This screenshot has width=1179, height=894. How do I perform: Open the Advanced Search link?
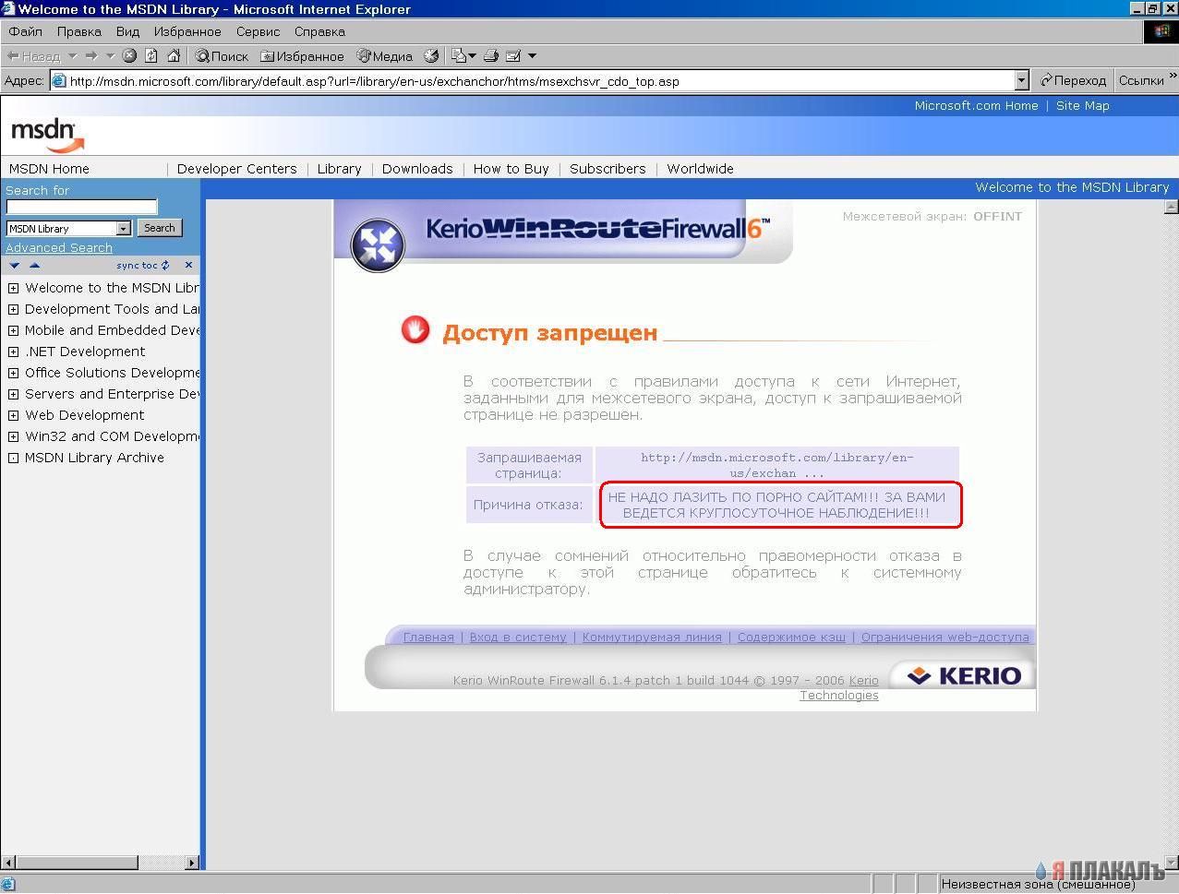(x=59, y=247)
